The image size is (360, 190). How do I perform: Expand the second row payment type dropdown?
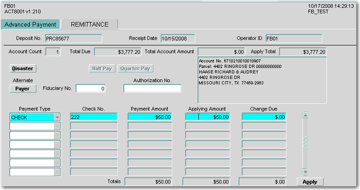(57, 126)
